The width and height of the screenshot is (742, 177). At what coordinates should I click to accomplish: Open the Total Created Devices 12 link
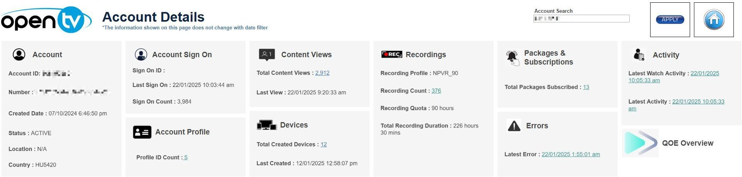coord(324,145)
